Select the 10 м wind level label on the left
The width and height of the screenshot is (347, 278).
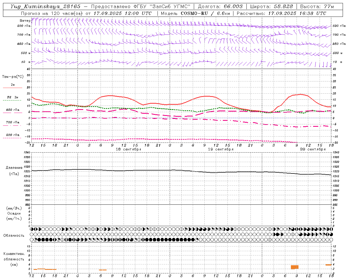26,62
